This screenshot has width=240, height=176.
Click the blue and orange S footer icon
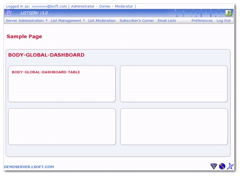click(x=222, y=166)
